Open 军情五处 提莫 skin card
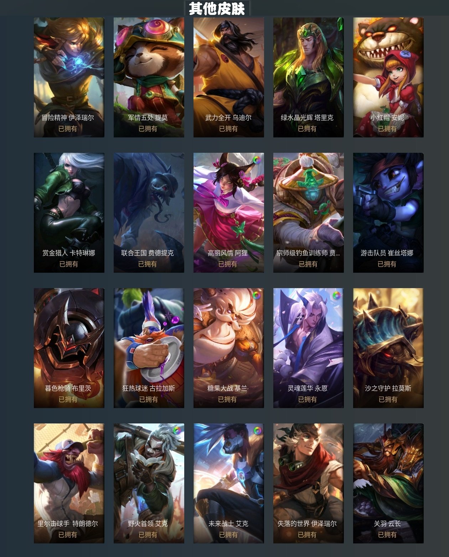Viewport: 449px width, 557px height. pyautogui.click(x=149, y=77)
